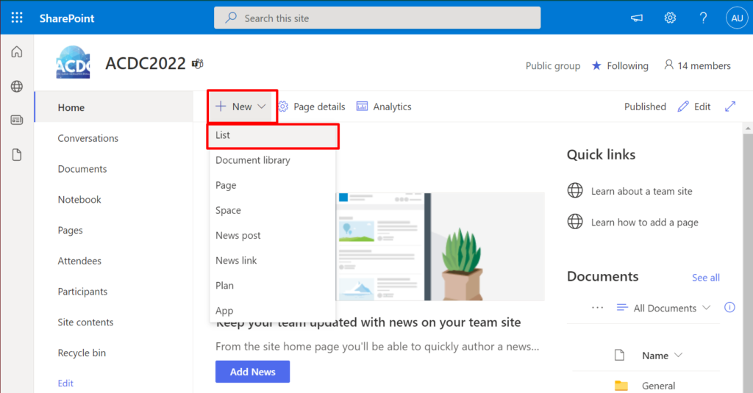Go to the SharePoint home icon in the left rail
This screenshot has width=753, height=393.
tap(17, 51)
